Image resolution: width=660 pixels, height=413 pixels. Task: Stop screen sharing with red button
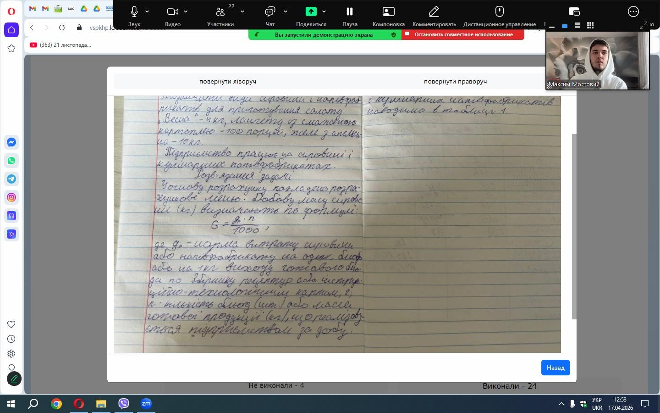pyautogui.click(x=463, y=34)
